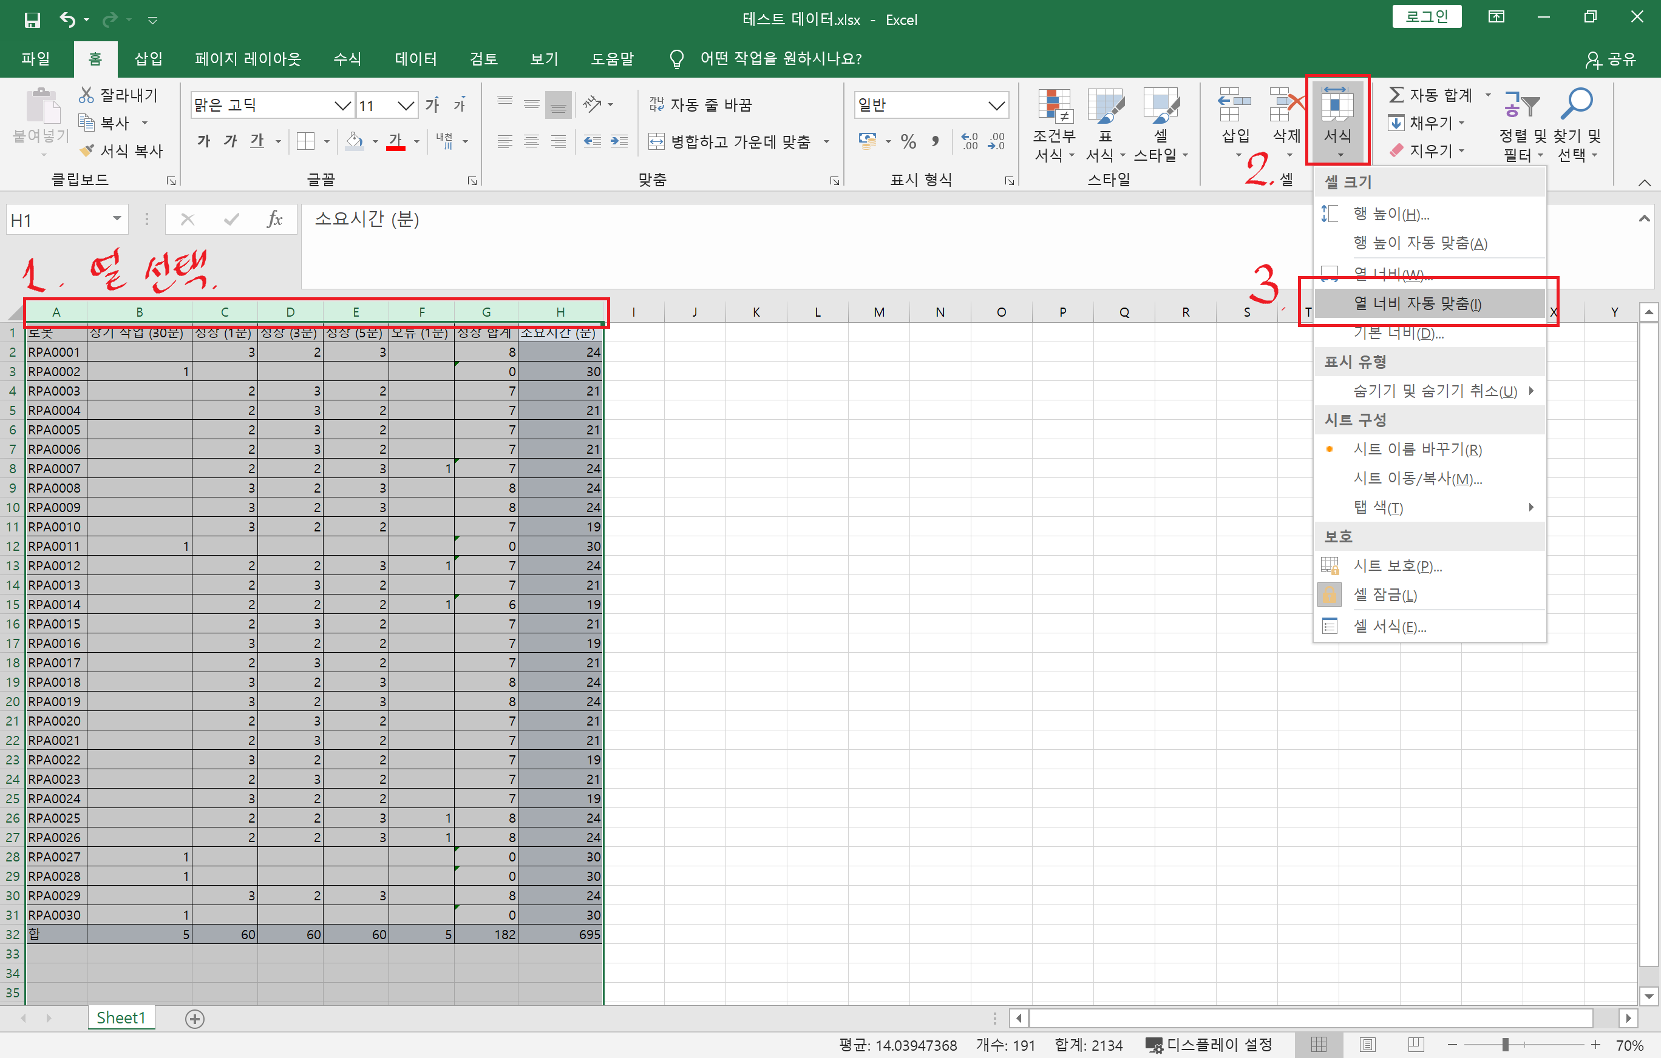Viewport: 1661px width, 1058px height.
Task: Toggle Lock Cell (셀 잠금) option
Action: [1384, 595]
